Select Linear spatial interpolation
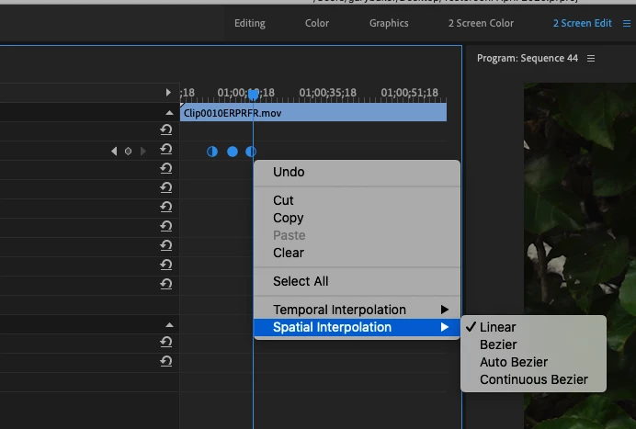 tap(533, 327)
